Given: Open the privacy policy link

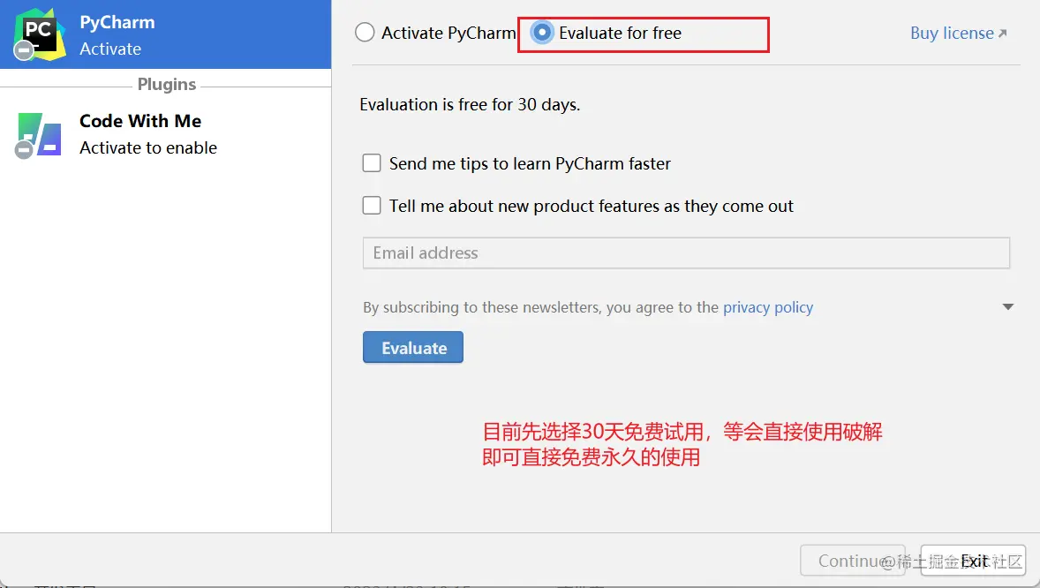Looking at the screenshot, I should pyautogui.click(x=767, y=307).
